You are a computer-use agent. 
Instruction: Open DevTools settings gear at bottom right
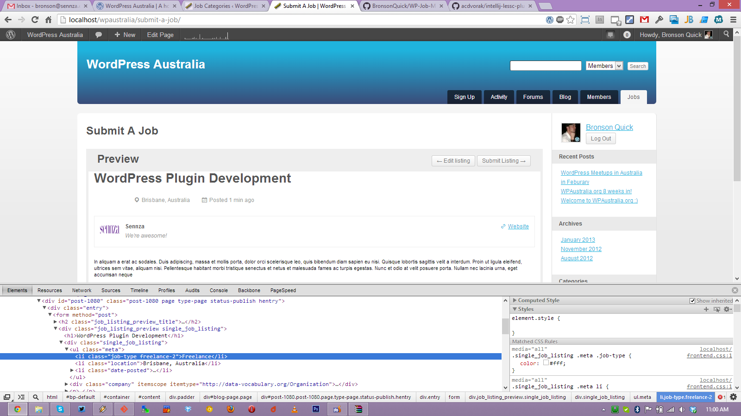click(x=733, y=397)
